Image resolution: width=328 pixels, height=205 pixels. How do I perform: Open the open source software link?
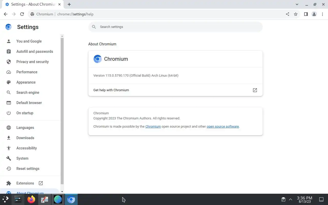coord(223,127)
